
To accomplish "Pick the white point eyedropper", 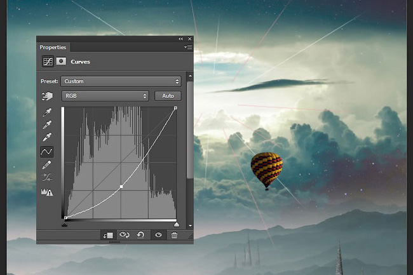I will pos(47,137).
